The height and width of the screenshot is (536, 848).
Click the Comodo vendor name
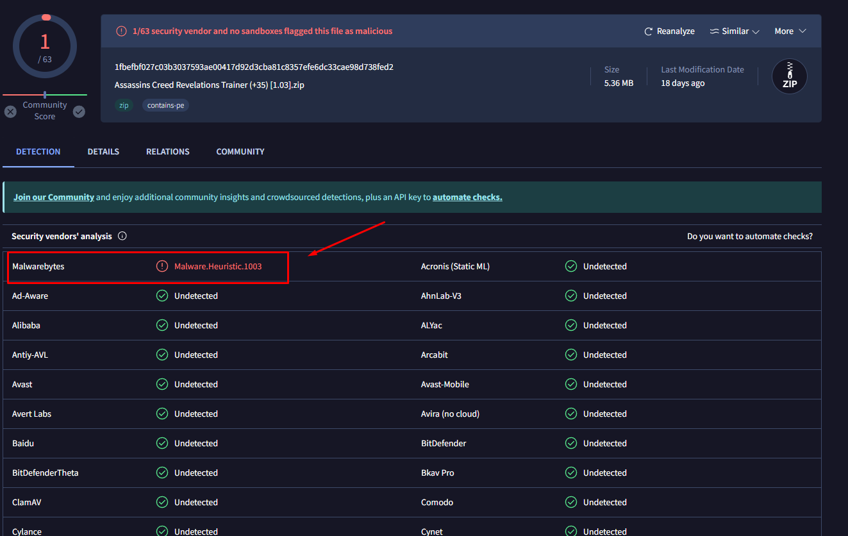(437, 502)
